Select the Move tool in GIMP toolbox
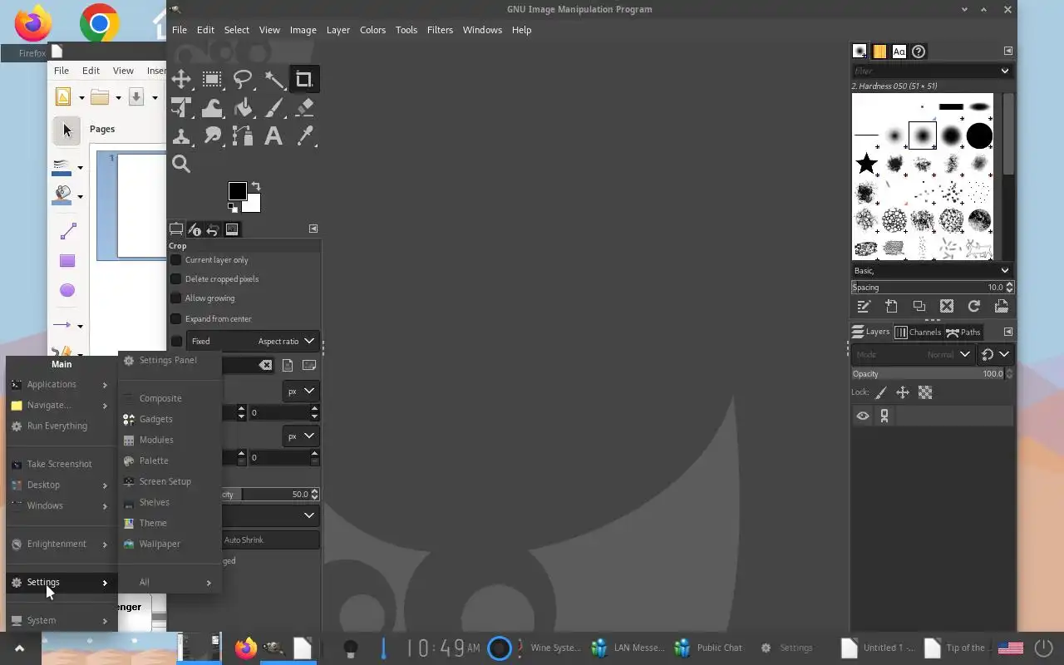Image resolution: width=1064 pixels, height=665 pixels. pyautogui.click(x=181, y=80)
